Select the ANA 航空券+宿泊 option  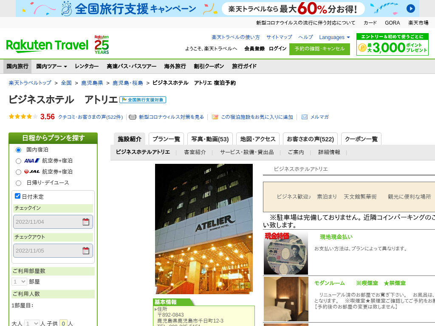(18, 161)
